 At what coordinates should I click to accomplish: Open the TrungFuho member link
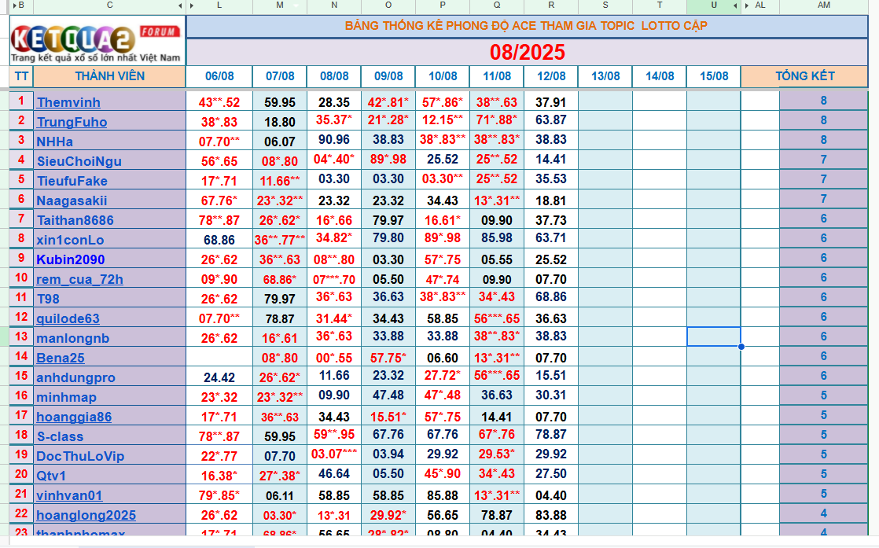coord(72,122)
